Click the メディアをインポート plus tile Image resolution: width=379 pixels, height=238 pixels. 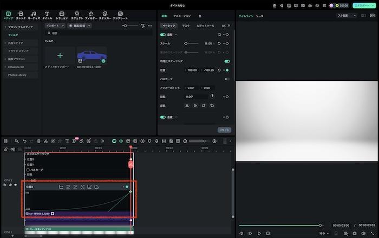click(x=60, y=56)
